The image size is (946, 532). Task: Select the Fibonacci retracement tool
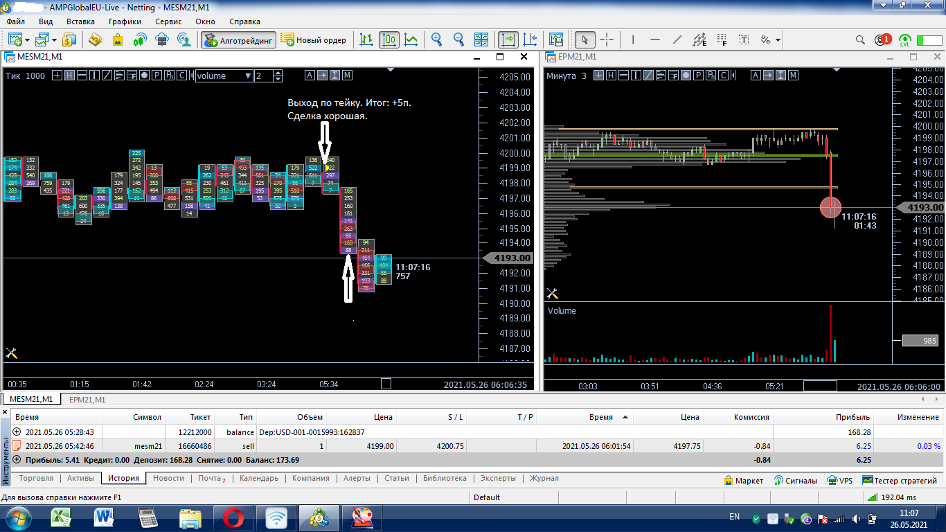coord(722,39)
